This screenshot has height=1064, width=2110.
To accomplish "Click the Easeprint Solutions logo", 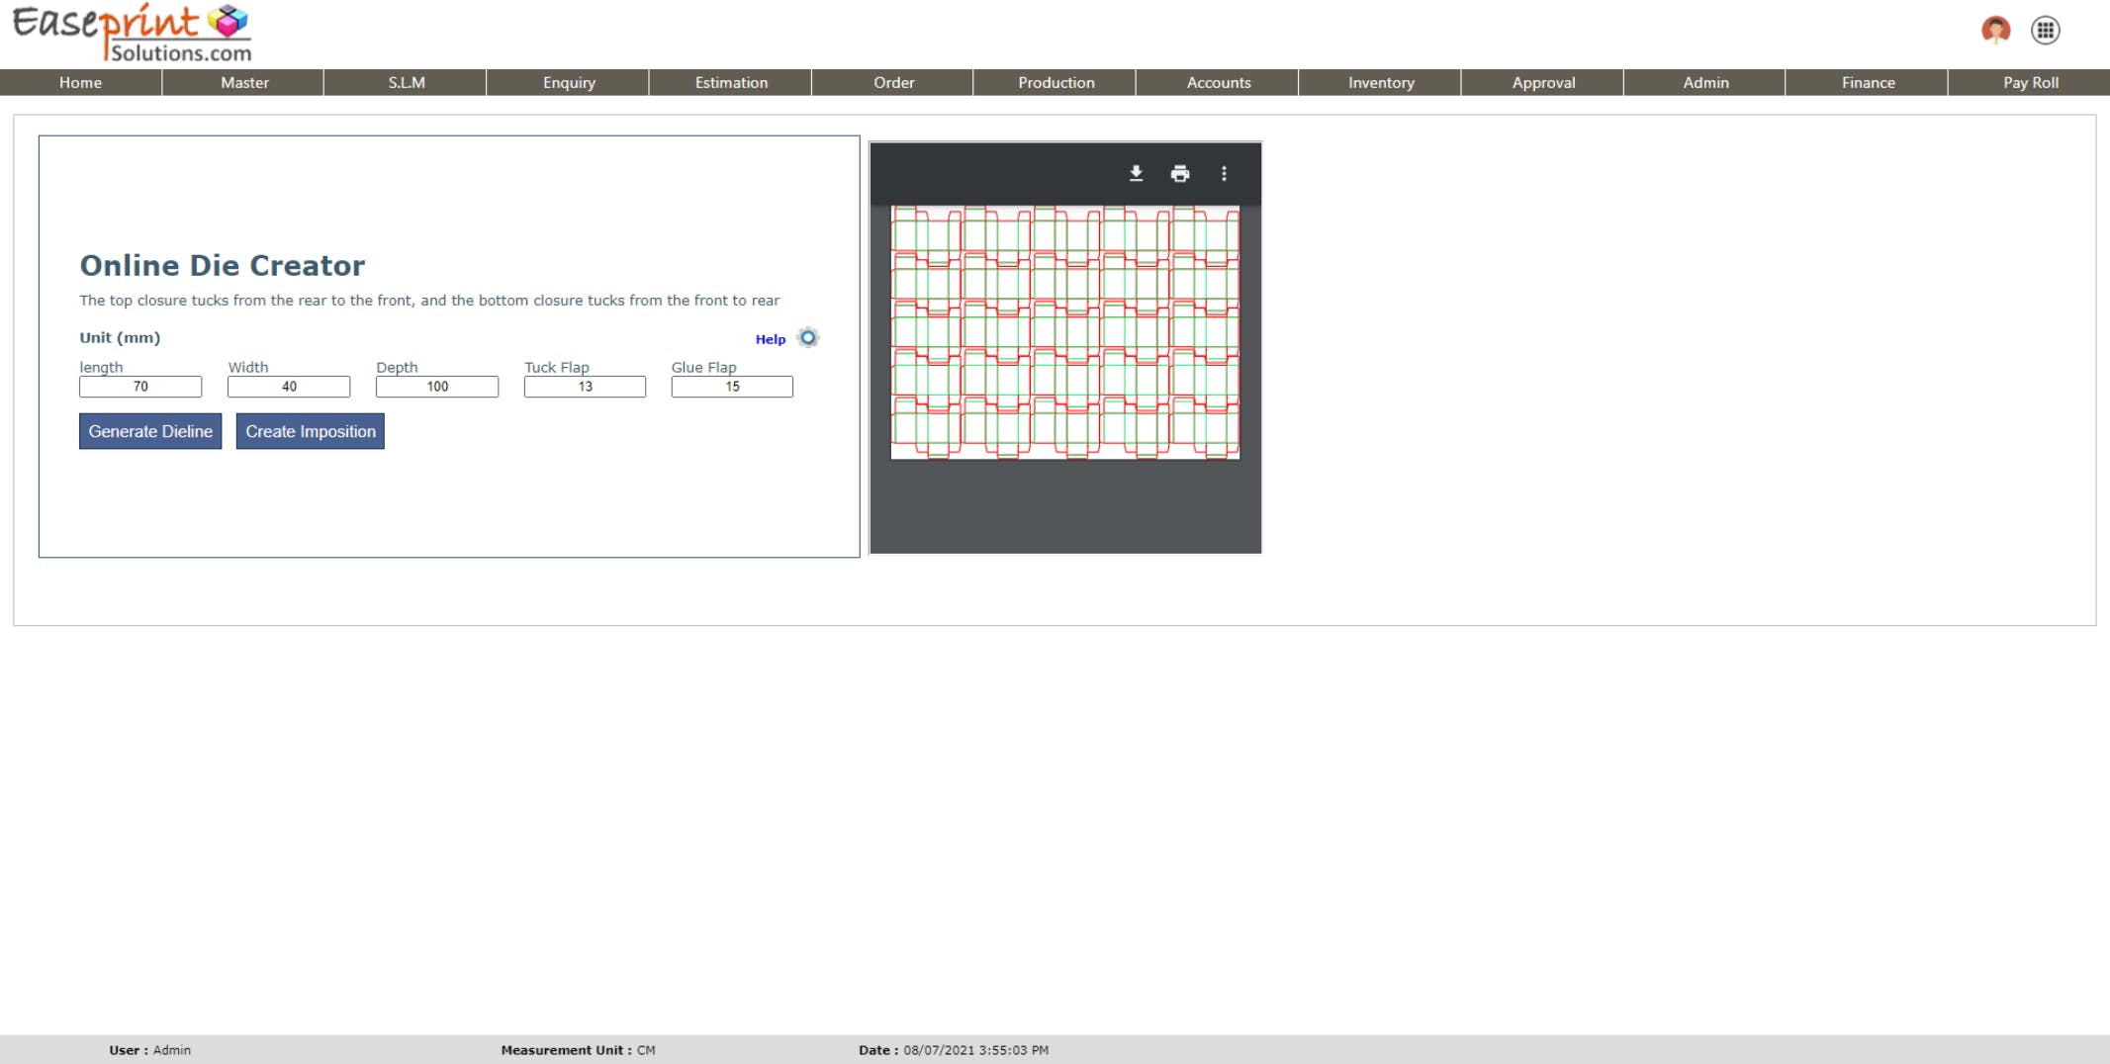I will pos(133,34).
